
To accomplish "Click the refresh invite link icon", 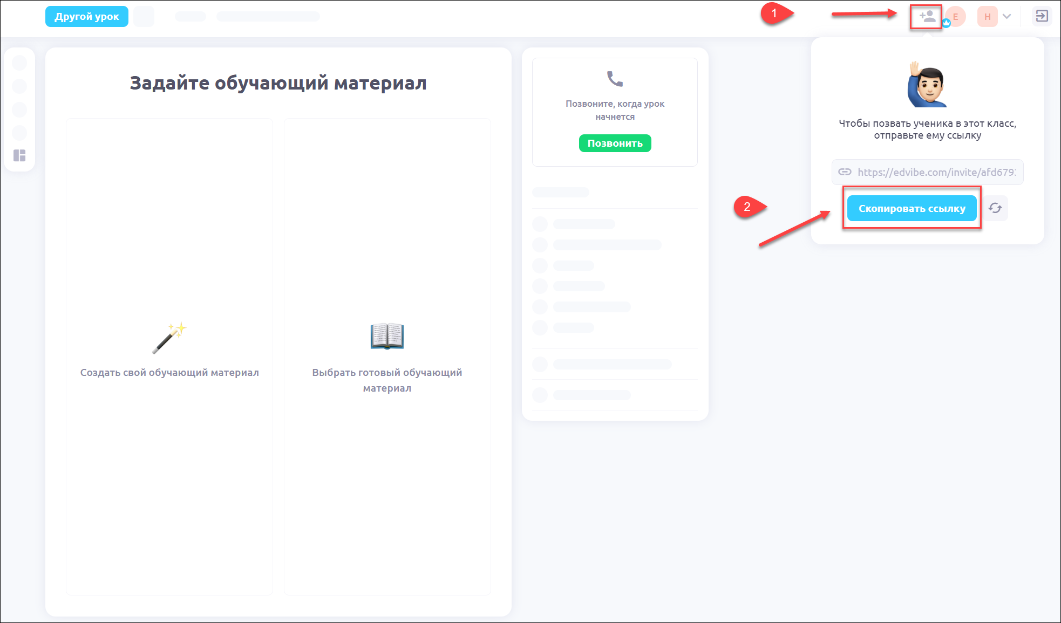I will pos(995,208).
